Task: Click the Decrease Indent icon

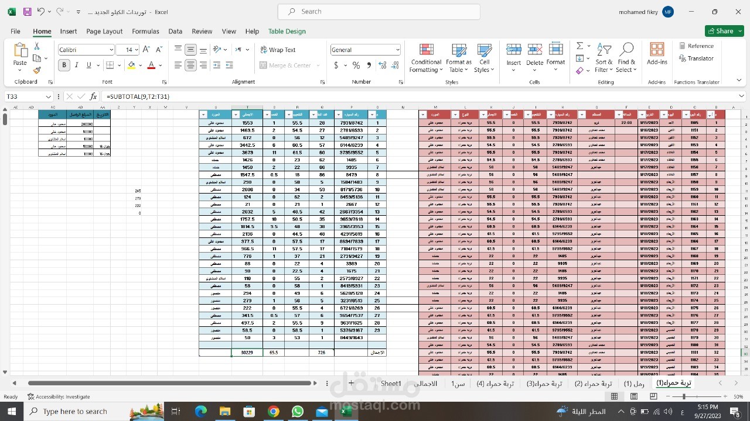Action: [x=217, y=65]
